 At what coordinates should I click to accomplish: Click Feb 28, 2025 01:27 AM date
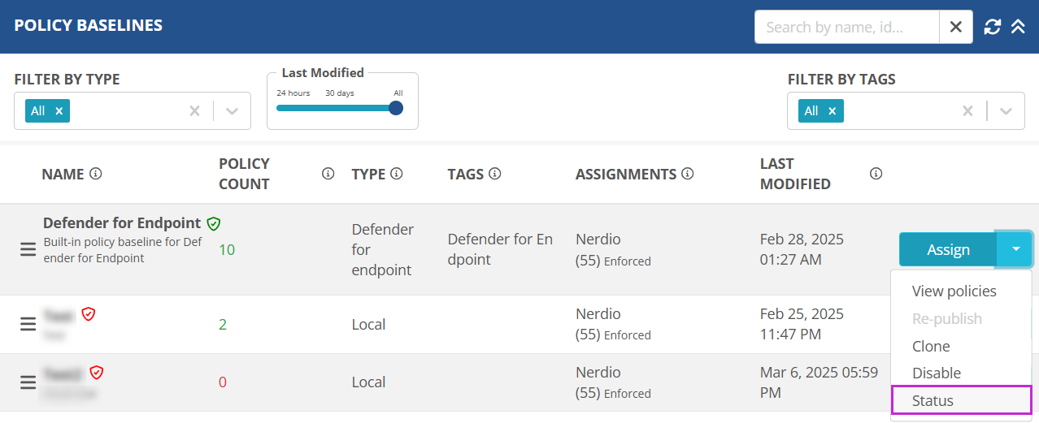tap(802, 249)
